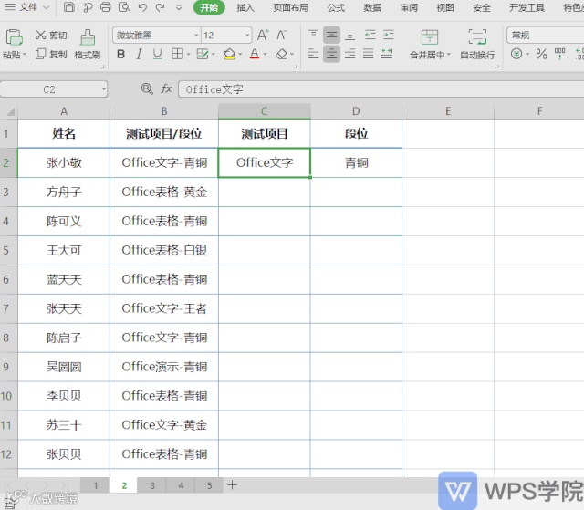The image size is (584, 510).
Task: Open the Borders dropdown arrow
Action: (x=188, y=55)
